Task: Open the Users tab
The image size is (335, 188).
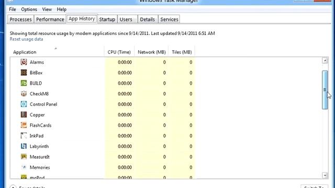Action: coord(127,19)
